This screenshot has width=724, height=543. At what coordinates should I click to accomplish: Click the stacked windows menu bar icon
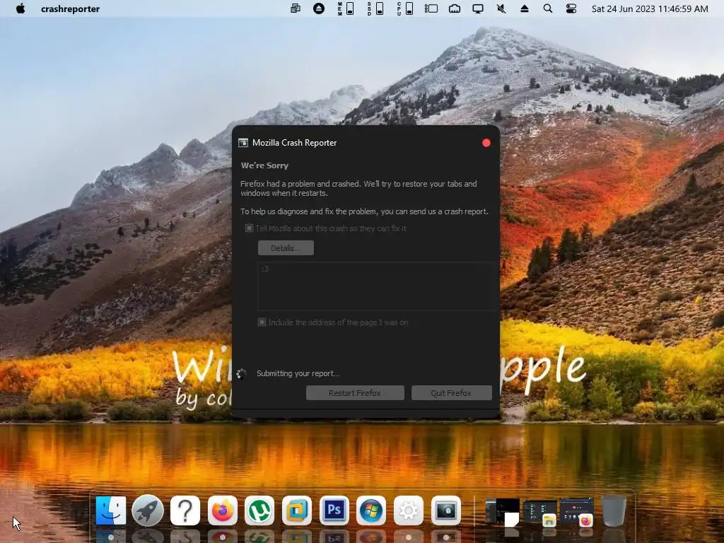coord(296,8)
